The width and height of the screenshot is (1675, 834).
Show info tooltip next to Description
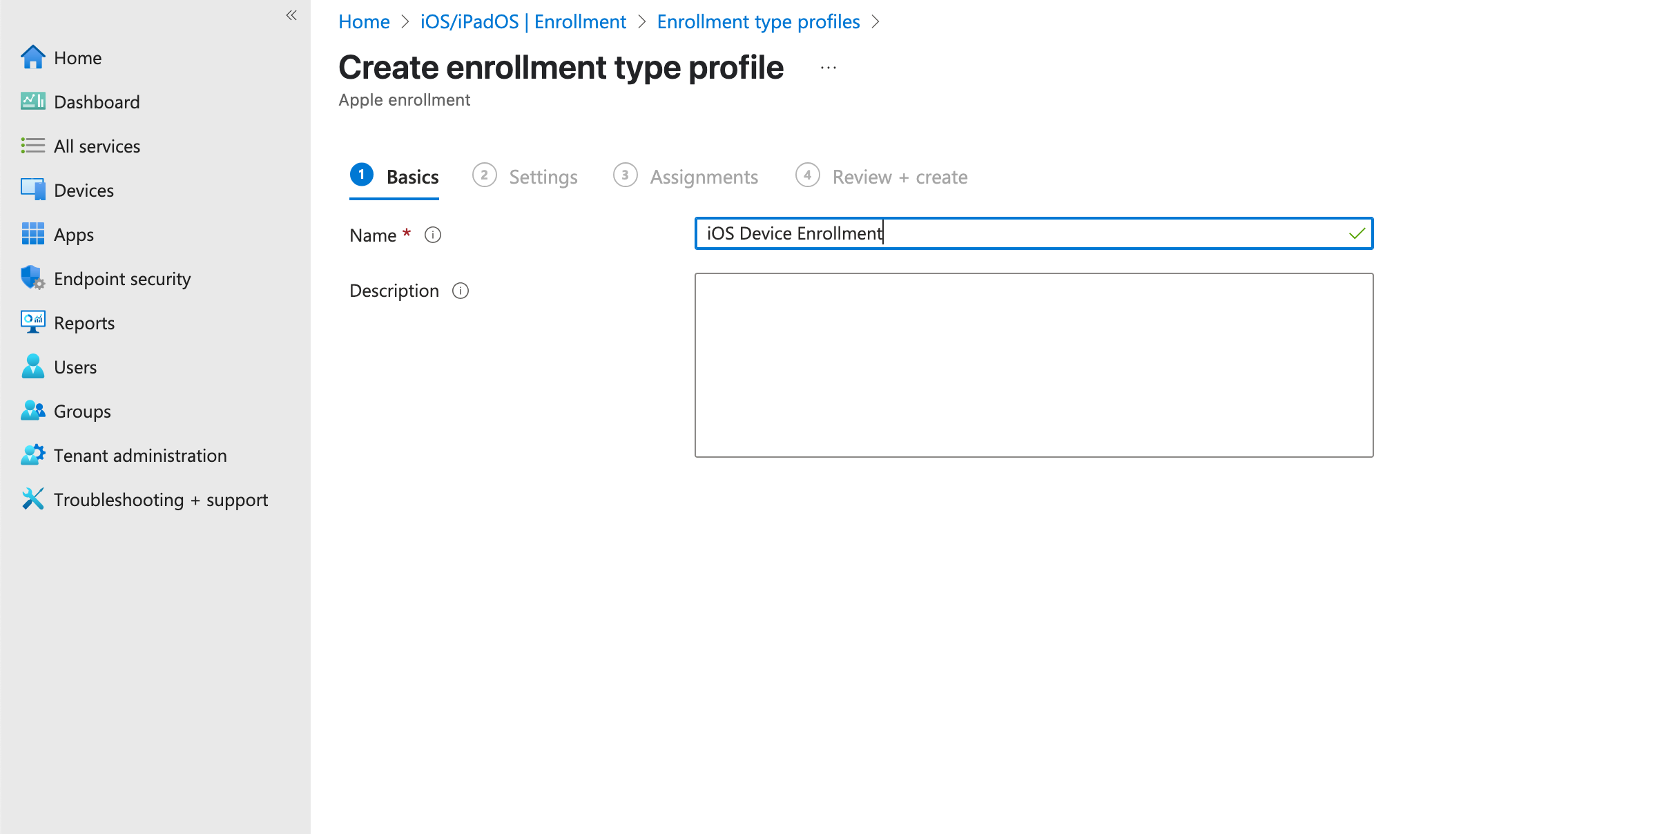(461, 291)
